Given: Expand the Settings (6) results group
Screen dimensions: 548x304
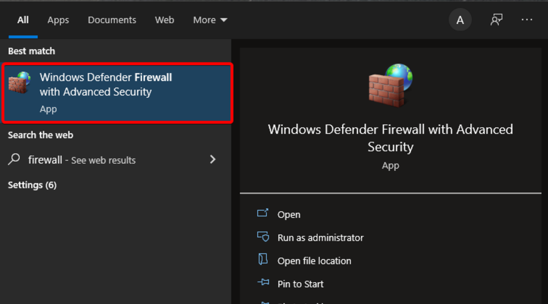Looking at the screenshot, I should pyautogui.click(x=32, y=185).
